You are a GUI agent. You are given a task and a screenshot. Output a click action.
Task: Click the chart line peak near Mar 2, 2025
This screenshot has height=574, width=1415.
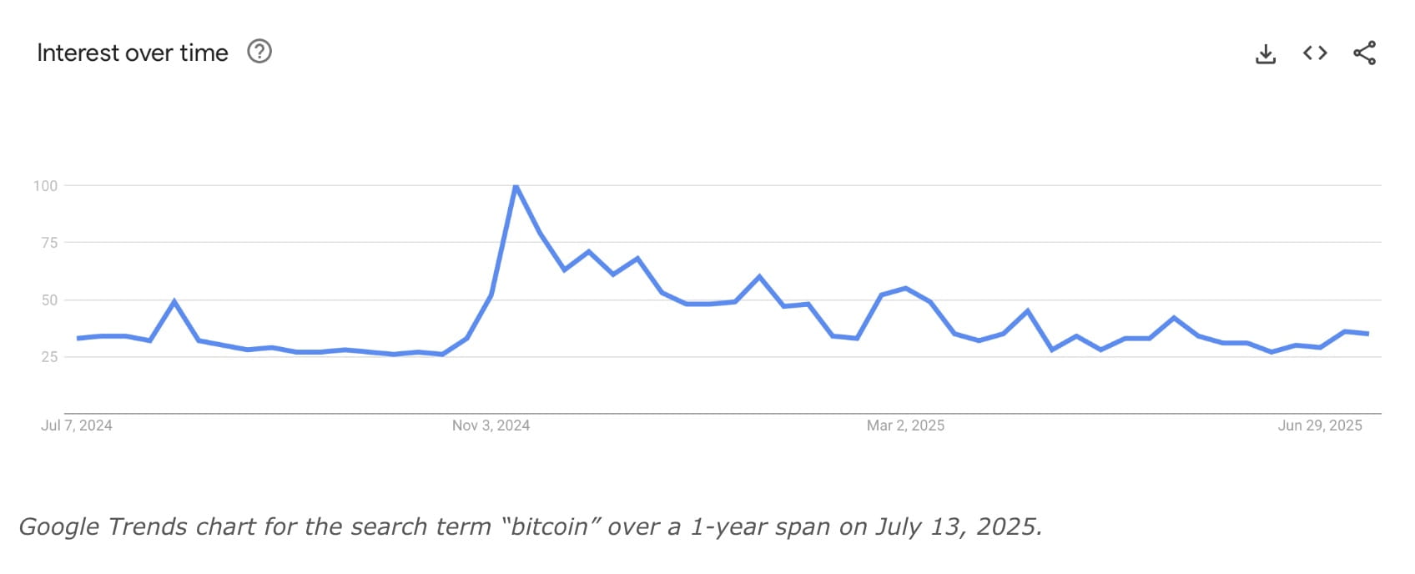coord(905,288)
